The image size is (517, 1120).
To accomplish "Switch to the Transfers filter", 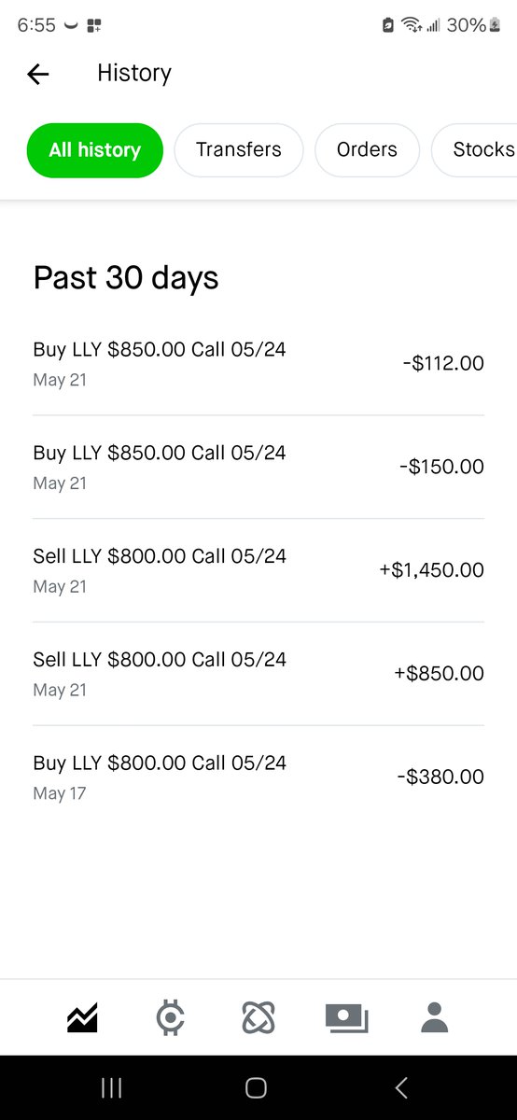I will click(x=239, y=150).
